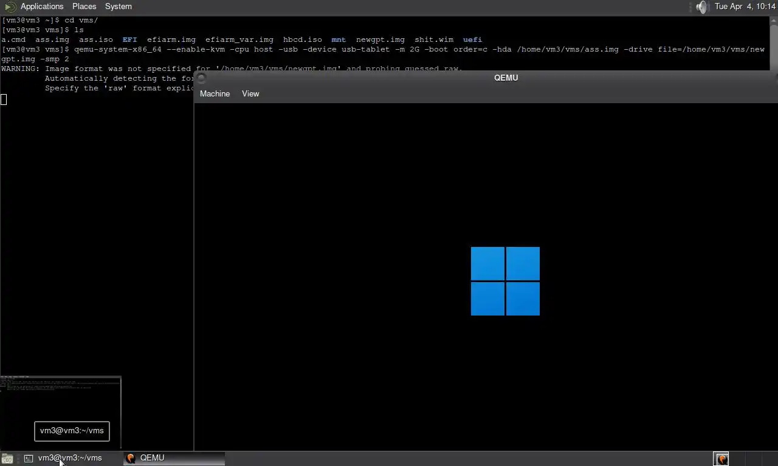Click the "mnt" directory name in terminal
This screenshot has width=778, height=466.
pyautogui.click(x=339, y=39)
